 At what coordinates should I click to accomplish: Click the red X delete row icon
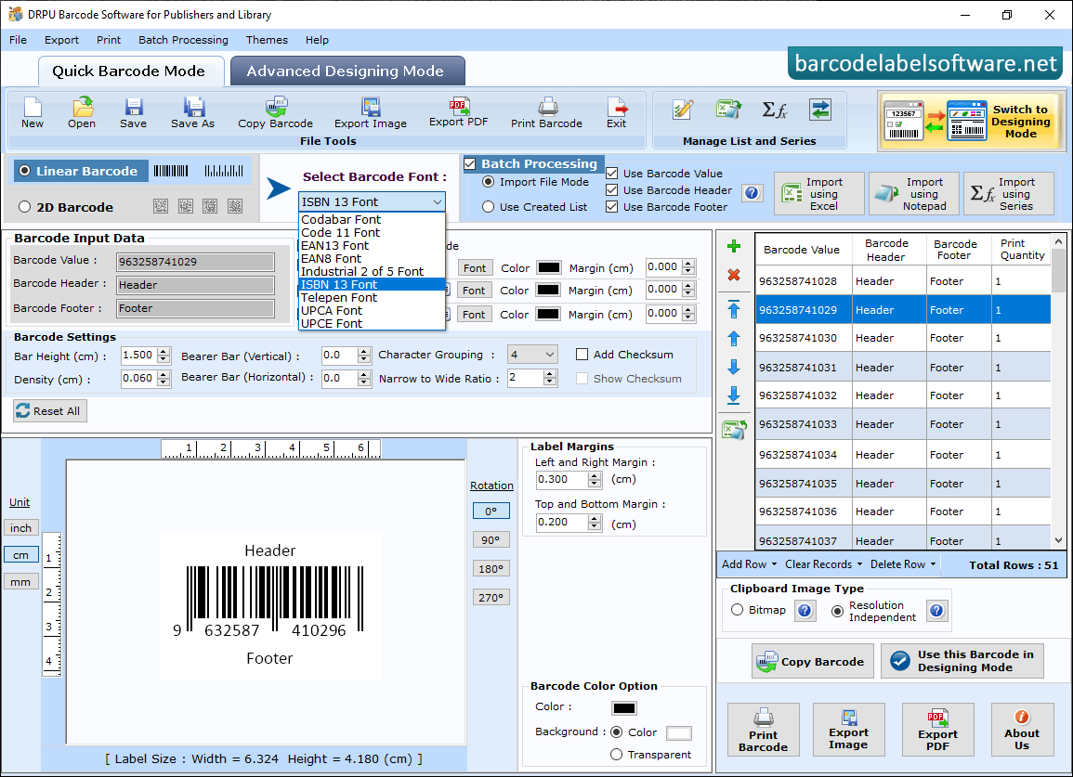[734, 275]
